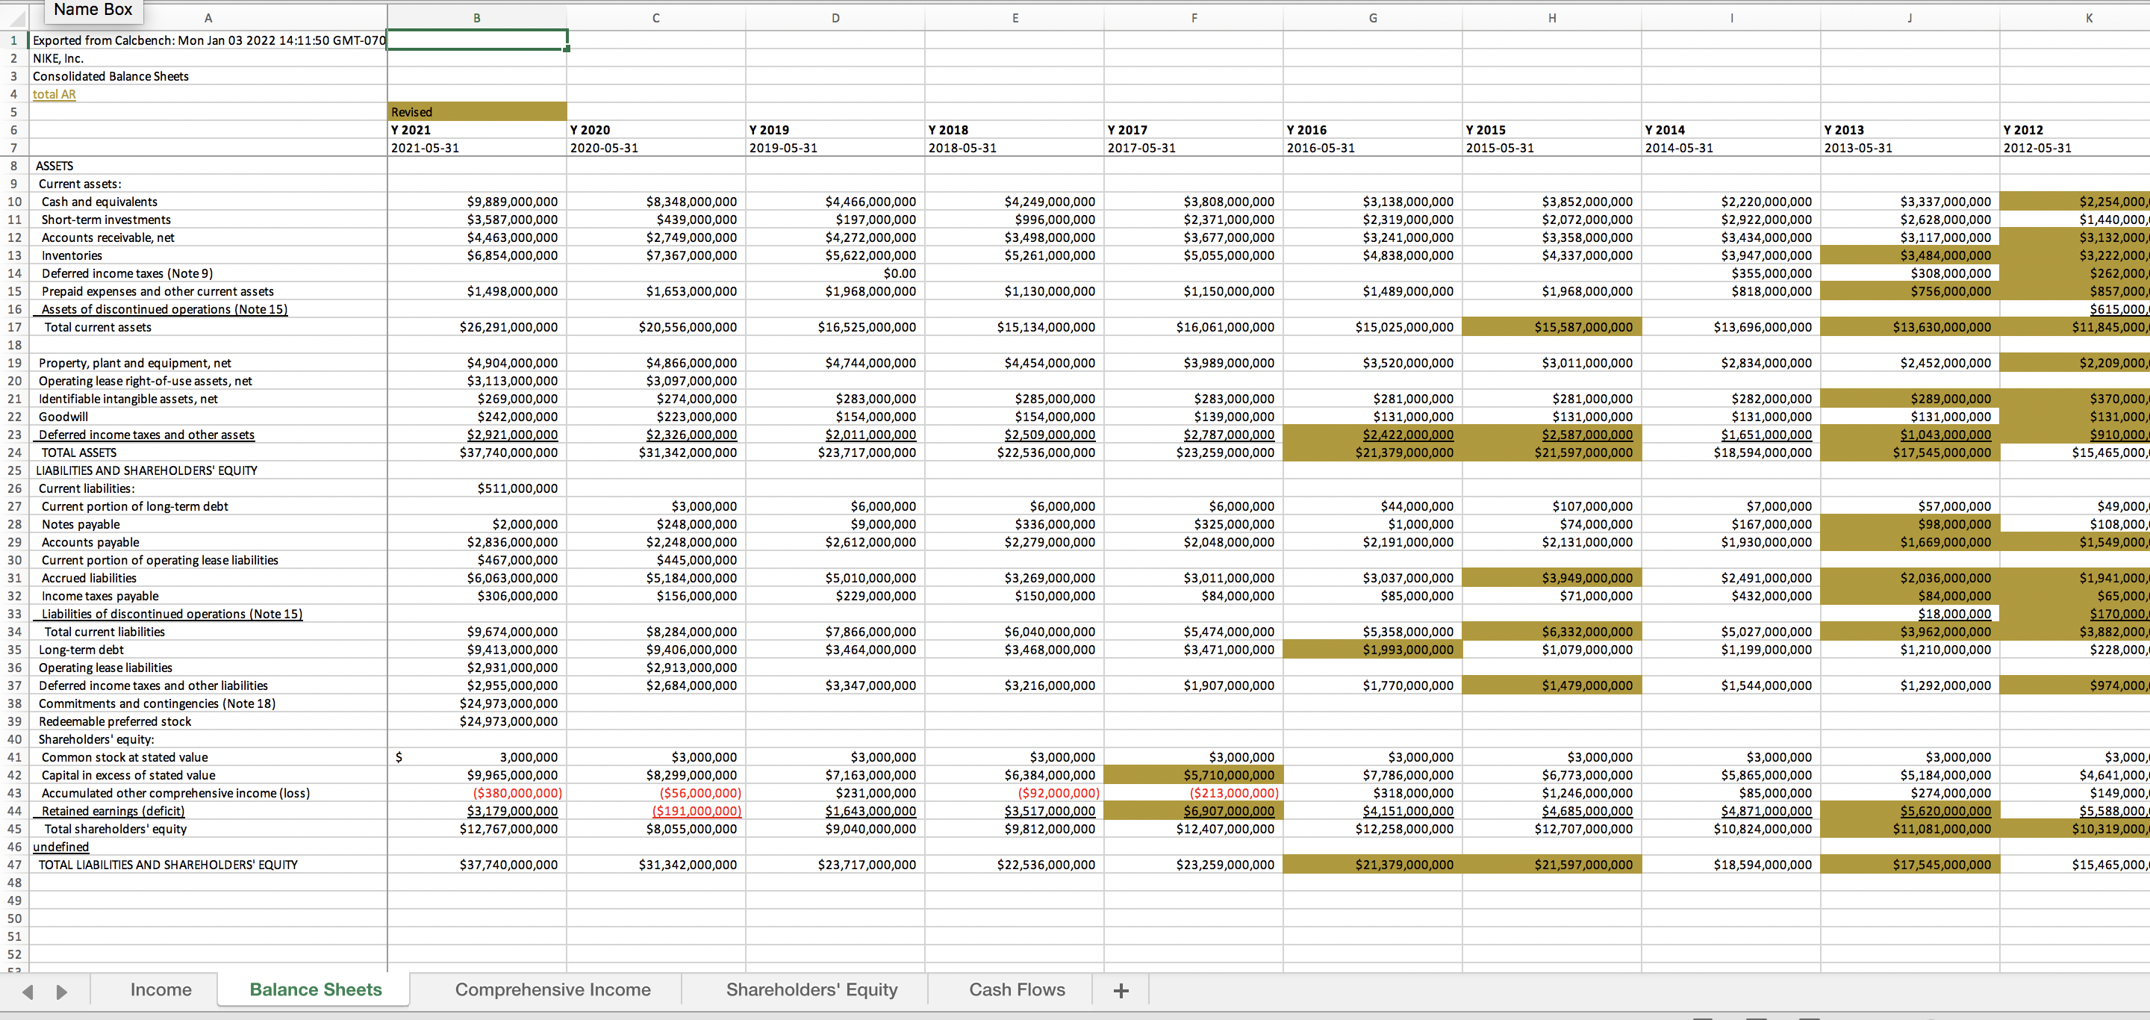Select column D header
Screen dimensions: 2150x1020
[x=835, y=17]
